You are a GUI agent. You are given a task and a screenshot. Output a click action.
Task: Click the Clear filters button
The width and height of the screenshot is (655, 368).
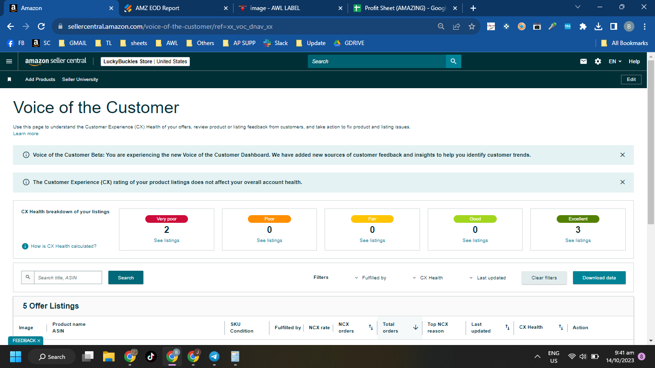pos(544,278)
